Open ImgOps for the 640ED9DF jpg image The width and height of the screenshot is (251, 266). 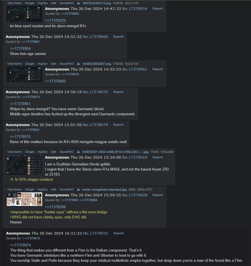coord(42,152)
